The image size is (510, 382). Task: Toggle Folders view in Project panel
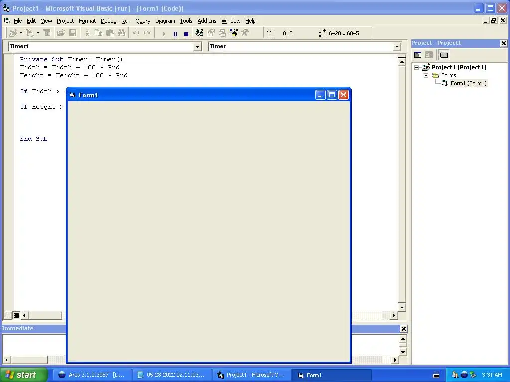pos(444,55)
